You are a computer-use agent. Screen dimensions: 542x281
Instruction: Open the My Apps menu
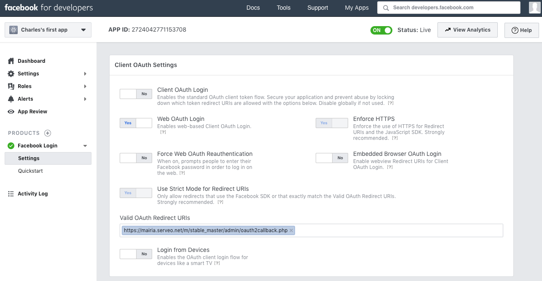click(x=357, y=8)
